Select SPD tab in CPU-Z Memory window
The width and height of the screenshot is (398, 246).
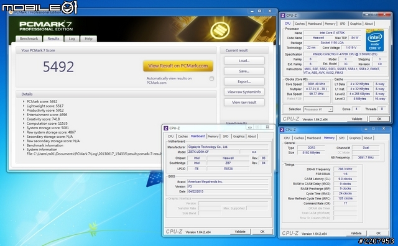pyautogui.click(x=342, y=138)
